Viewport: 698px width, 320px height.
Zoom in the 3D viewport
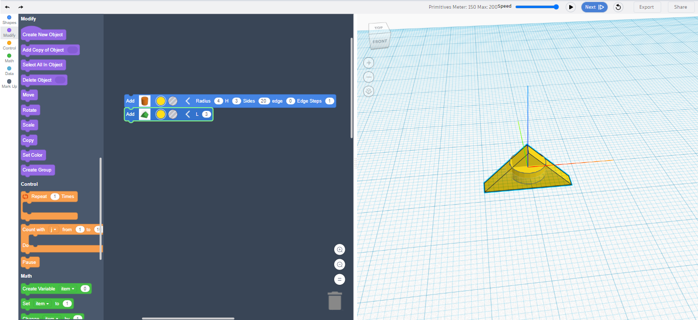pyautogui.click(x=369, y=63)
